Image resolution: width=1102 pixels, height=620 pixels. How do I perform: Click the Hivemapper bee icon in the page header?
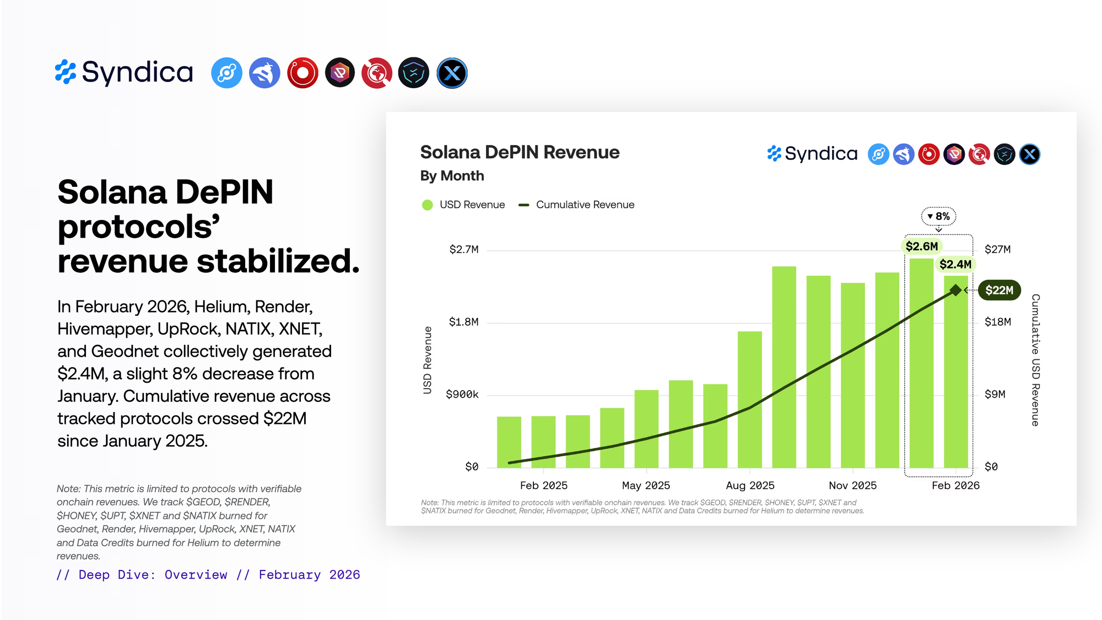[x=264, y=73]
